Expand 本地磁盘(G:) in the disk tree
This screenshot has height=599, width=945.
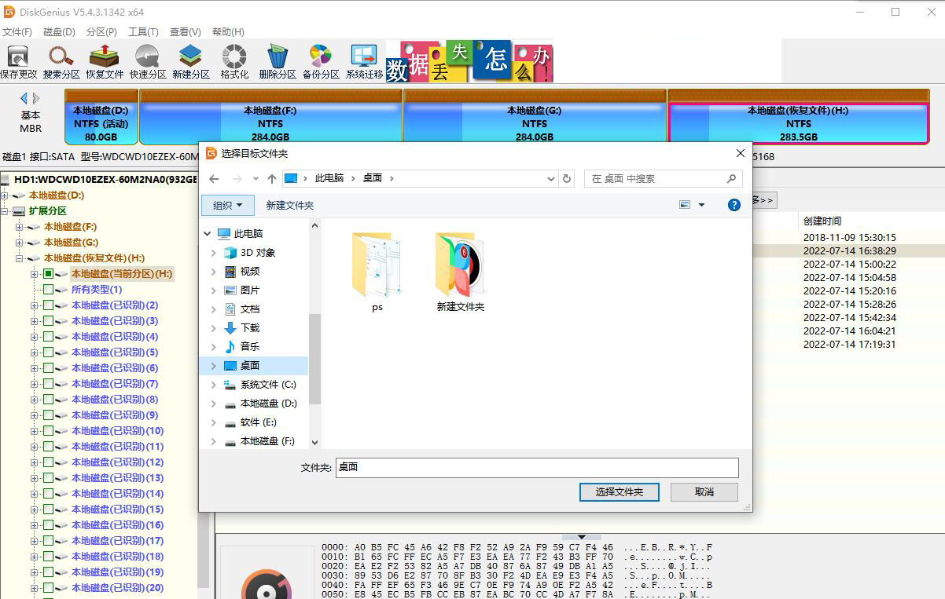20,242
